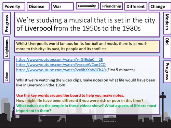Open the YouTube link ending cxpAVCan4CQ
The width and height of the screenshot is (171, 128).
point(61,65)
